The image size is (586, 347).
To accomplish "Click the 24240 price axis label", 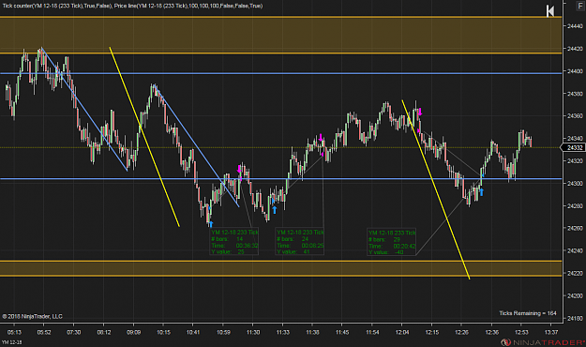I will [x=575, y=250].
